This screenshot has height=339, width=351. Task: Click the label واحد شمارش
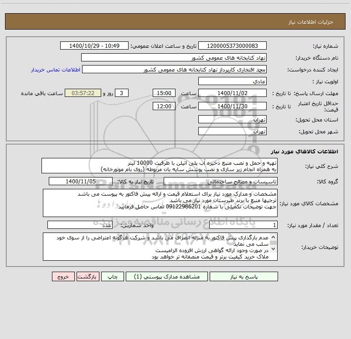[137, 226]
